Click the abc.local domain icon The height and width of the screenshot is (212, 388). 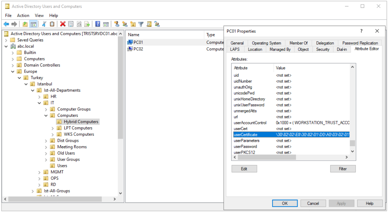click(13, 46)
